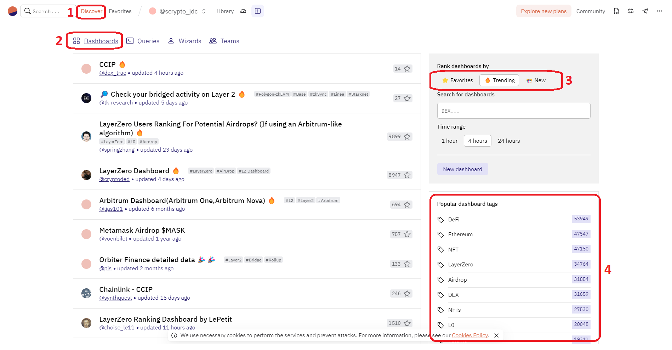Click the #Starknet tag

click(x=358, y=94)
